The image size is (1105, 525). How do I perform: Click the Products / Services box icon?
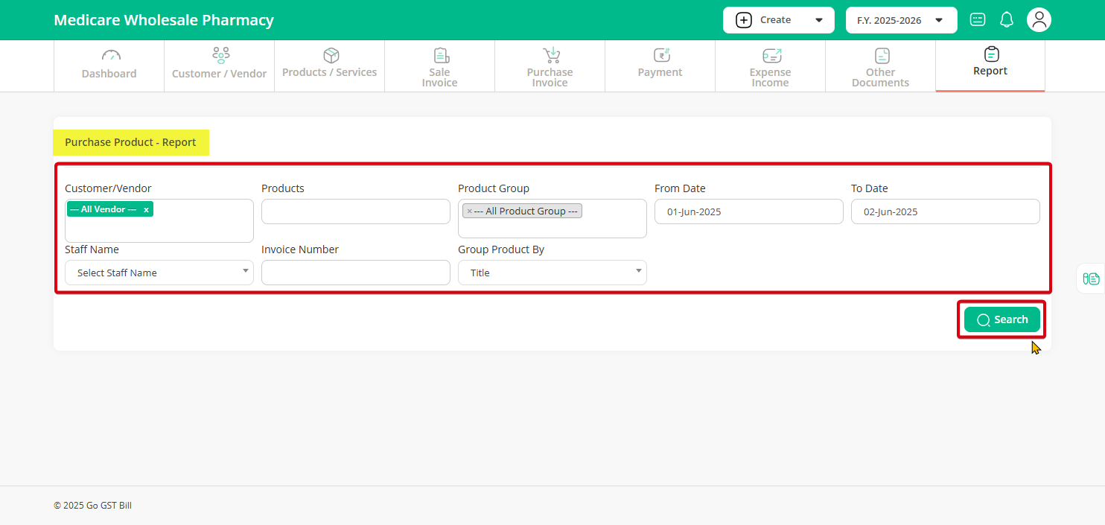pos(331,55)
